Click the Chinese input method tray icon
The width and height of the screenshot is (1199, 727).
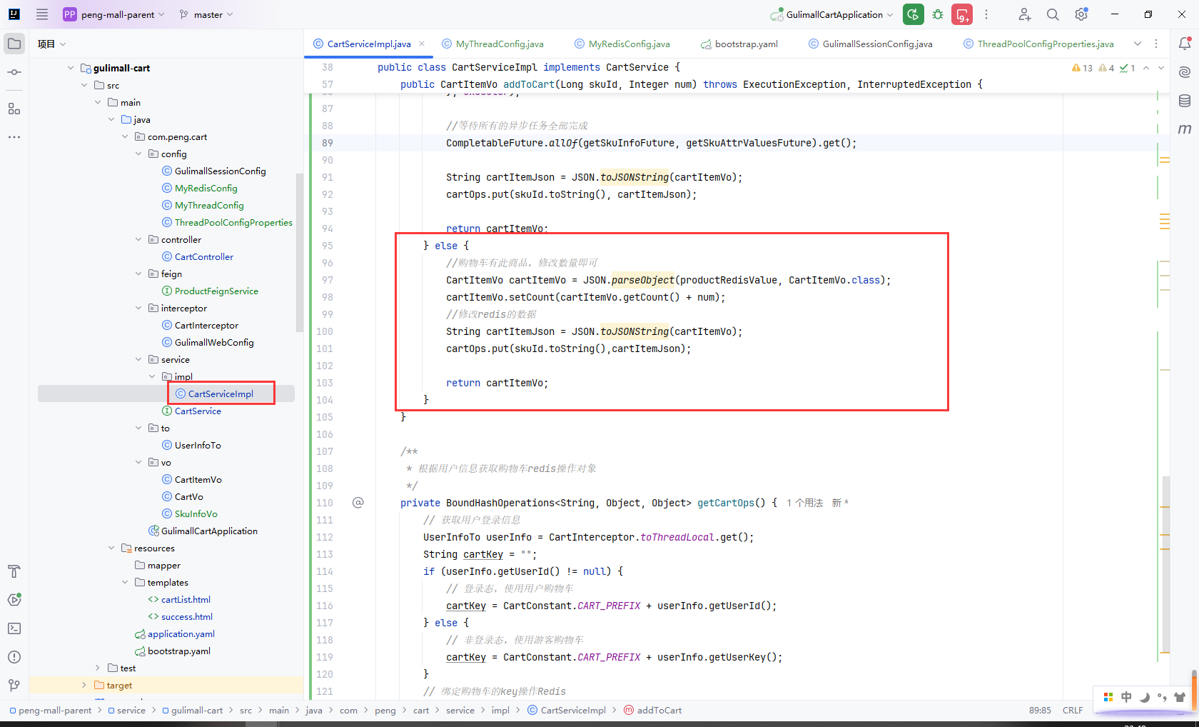pos(1126,697)
